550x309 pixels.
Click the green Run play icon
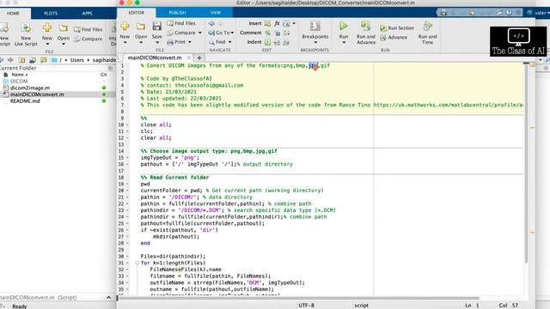344,27
